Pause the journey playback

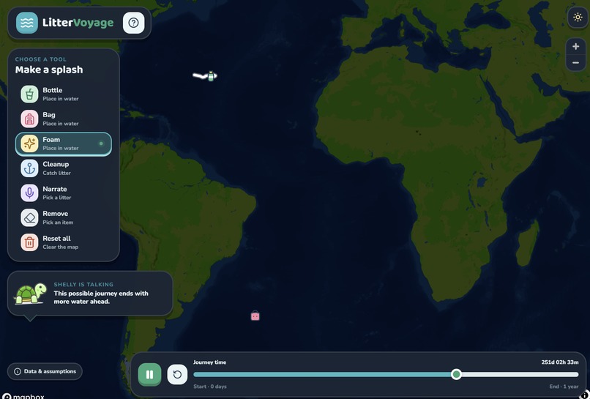[x=149, y=375]
